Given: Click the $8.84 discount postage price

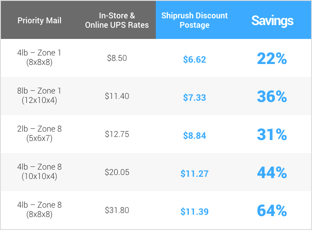Looking at the screenshot, I should (x=194, y=136).
